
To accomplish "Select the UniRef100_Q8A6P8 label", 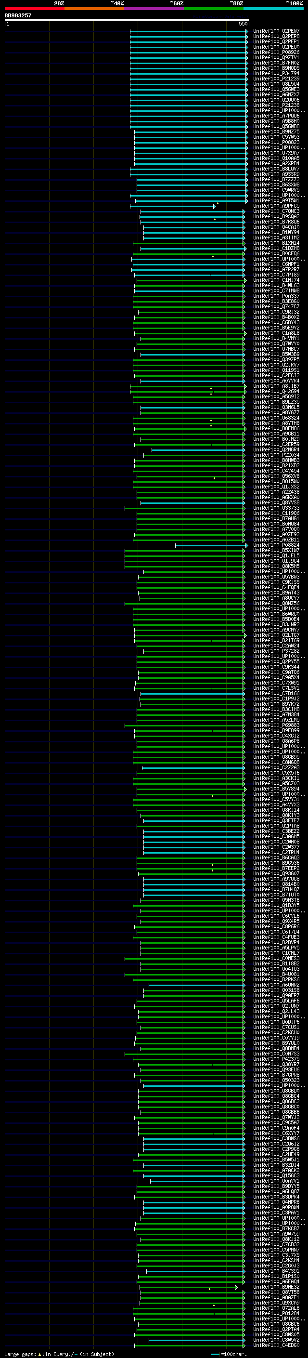I will pos(276,741).
